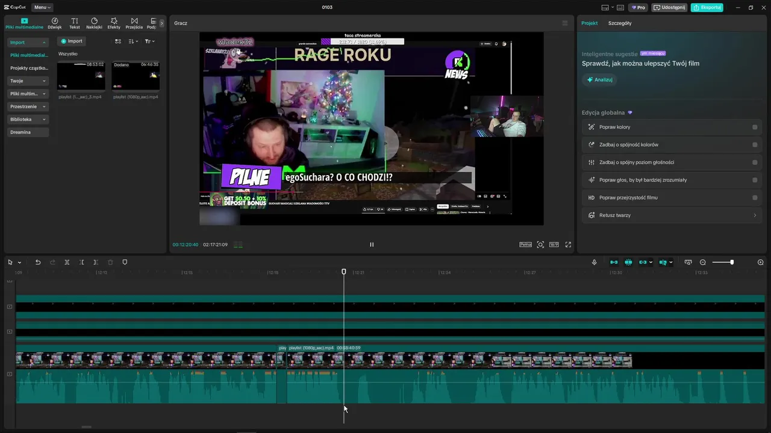Enter fullscreen preview mode

click(568, 245)
